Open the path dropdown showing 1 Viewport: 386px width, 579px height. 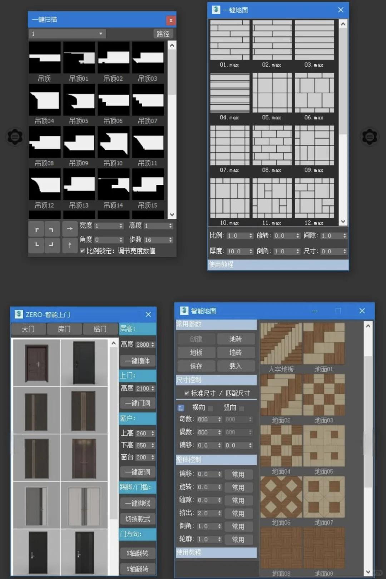[67, 34]
